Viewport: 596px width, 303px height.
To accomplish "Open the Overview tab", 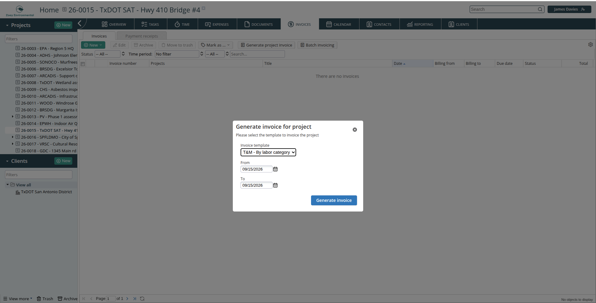I will (114, 24).
